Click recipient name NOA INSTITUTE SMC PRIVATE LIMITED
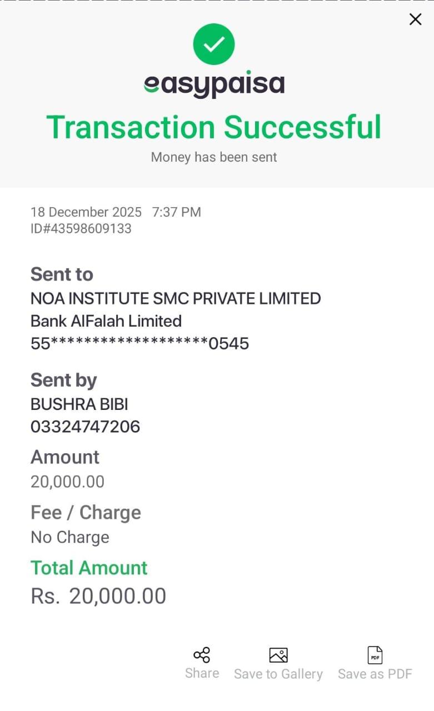 [x=176, y=298]
